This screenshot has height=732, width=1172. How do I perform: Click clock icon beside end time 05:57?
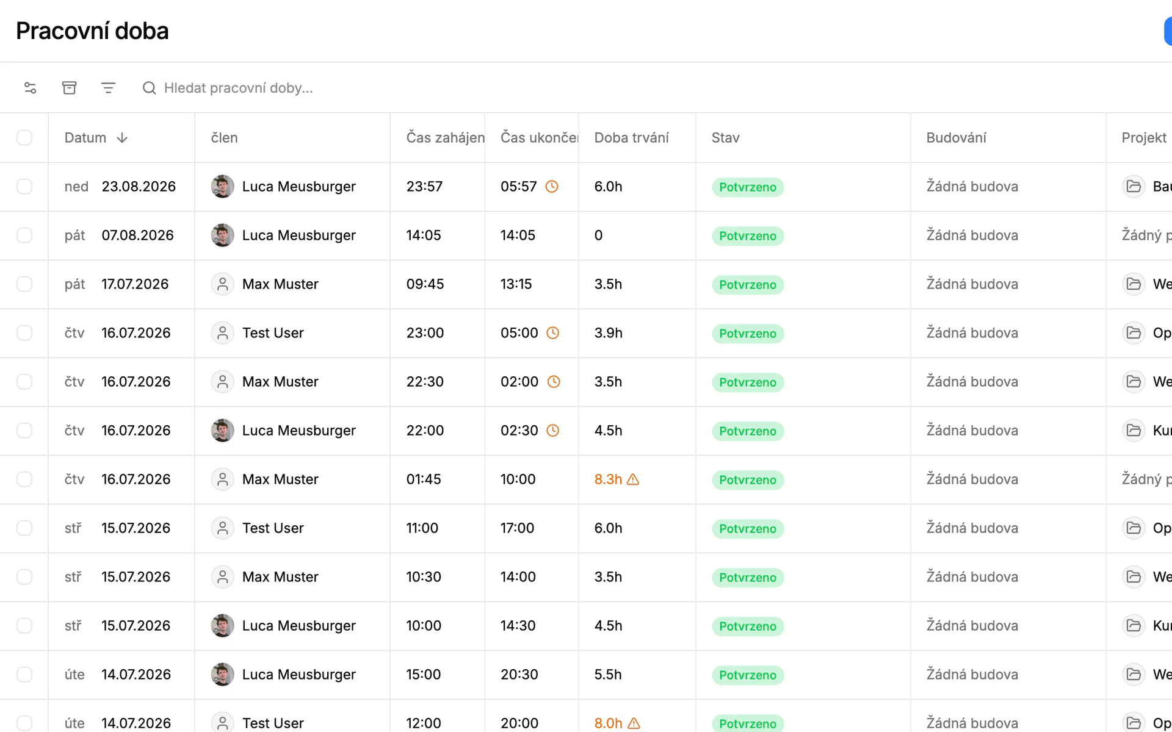(552, 187)
